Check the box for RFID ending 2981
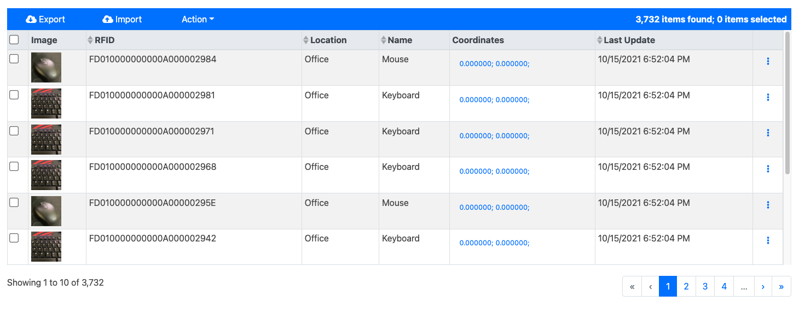The image size is (799, 313). tap(14, 95)
